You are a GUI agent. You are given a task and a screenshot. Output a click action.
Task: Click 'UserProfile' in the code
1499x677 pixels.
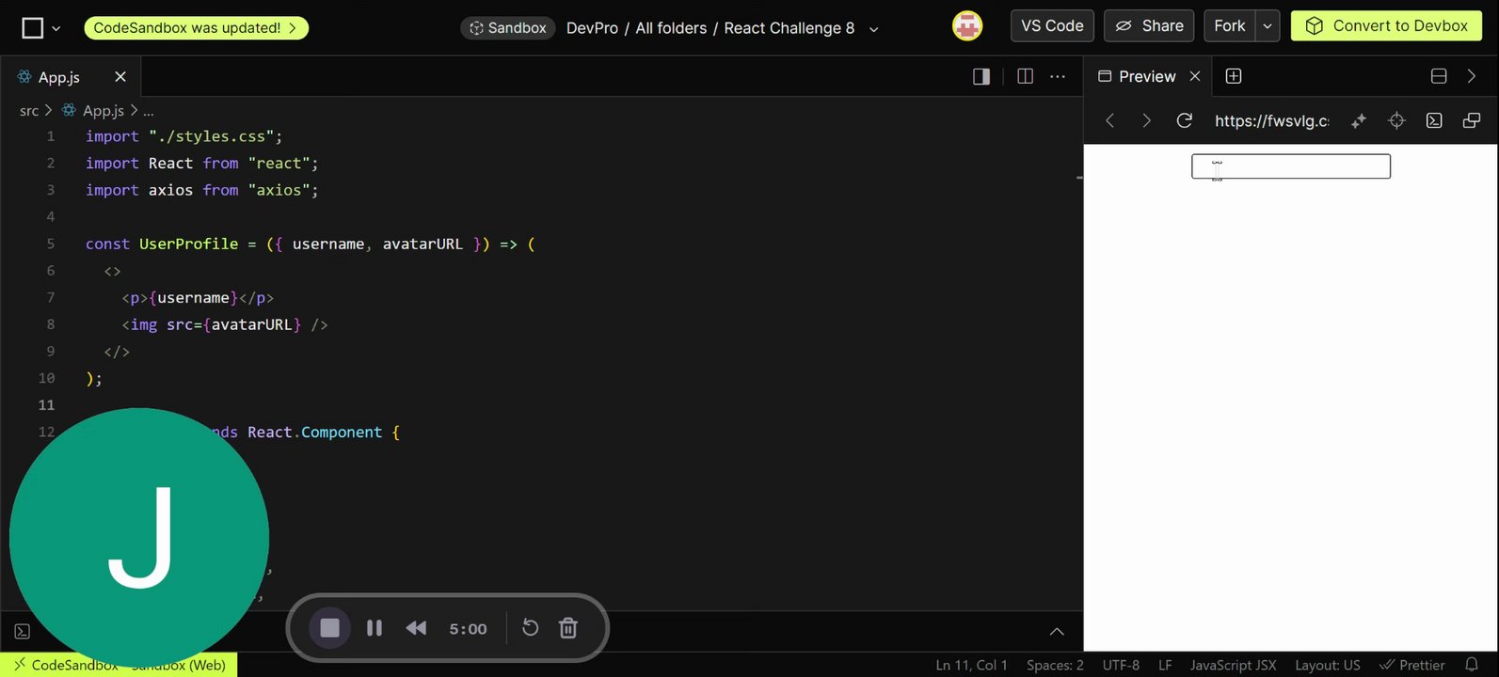(x=188, y=244)
